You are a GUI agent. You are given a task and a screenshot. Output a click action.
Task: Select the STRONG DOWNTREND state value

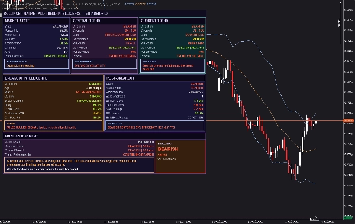[121, 35]
